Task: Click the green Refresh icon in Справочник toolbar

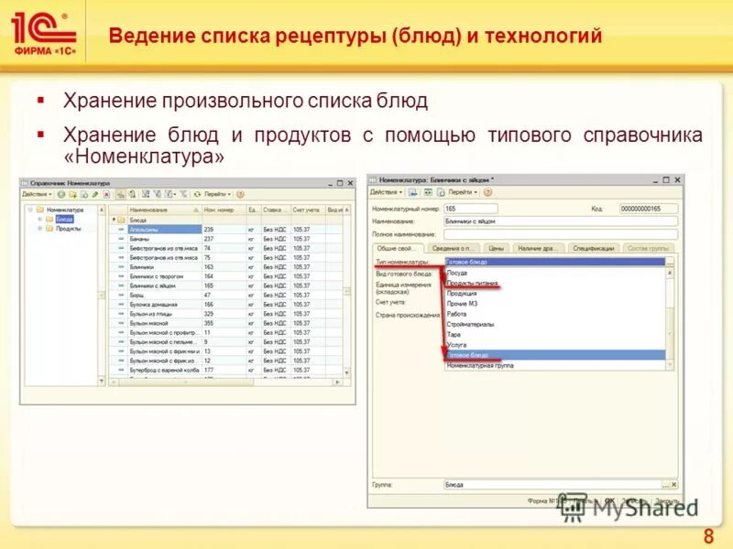Action: pos(197,194)
